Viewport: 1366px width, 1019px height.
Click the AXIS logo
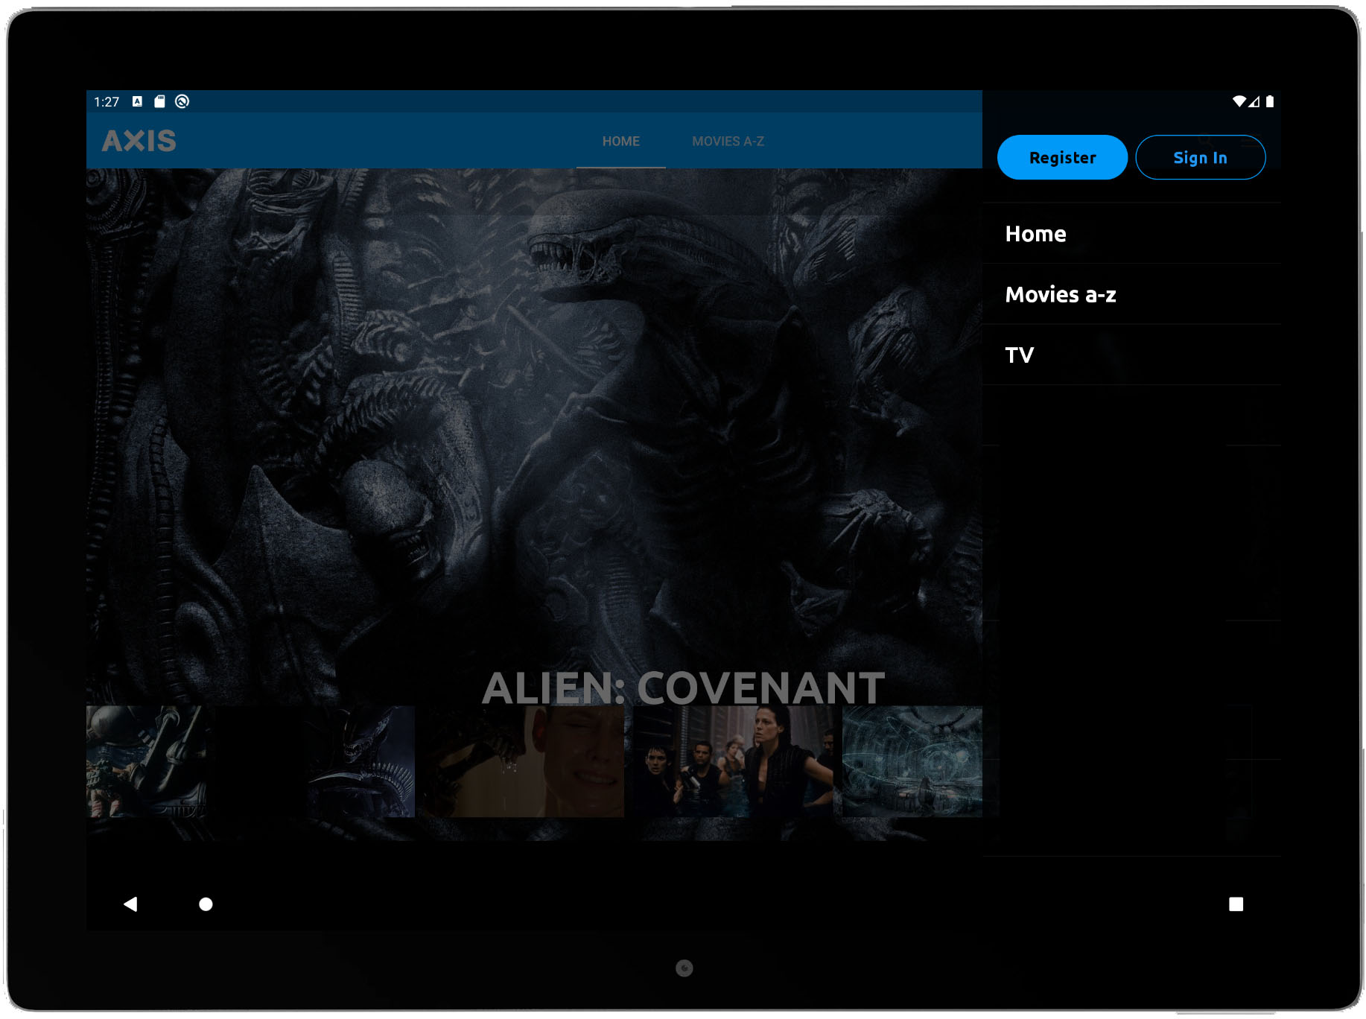(139, 141)
